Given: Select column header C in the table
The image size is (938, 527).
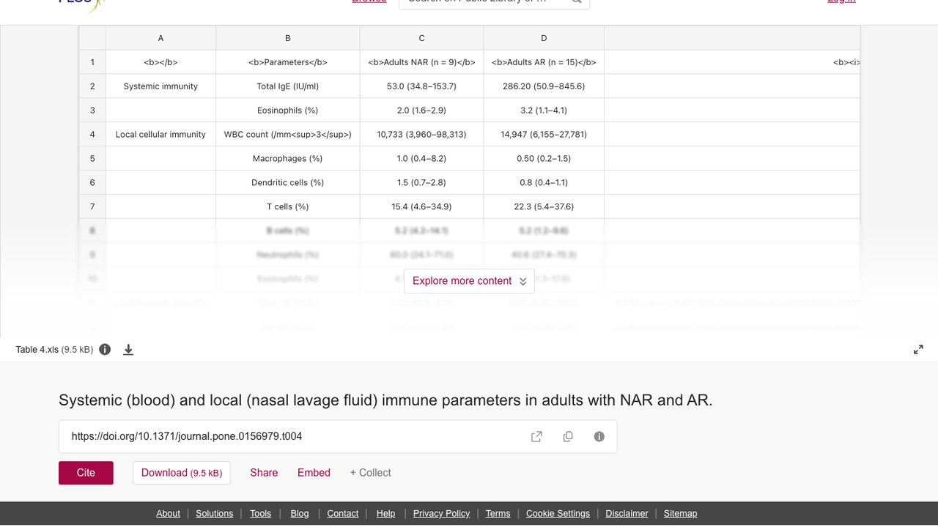Looking at the screenshot, I should pos(421,38).
